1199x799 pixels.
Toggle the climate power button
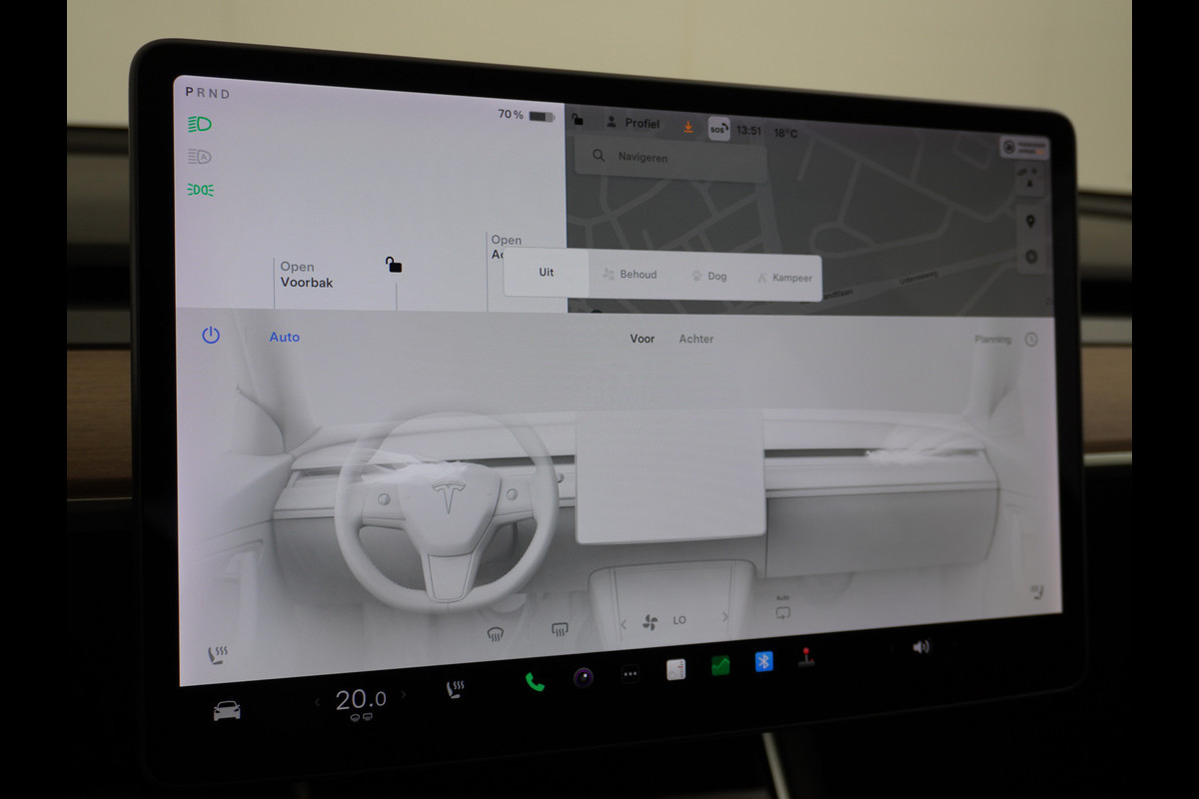point(211,336)
